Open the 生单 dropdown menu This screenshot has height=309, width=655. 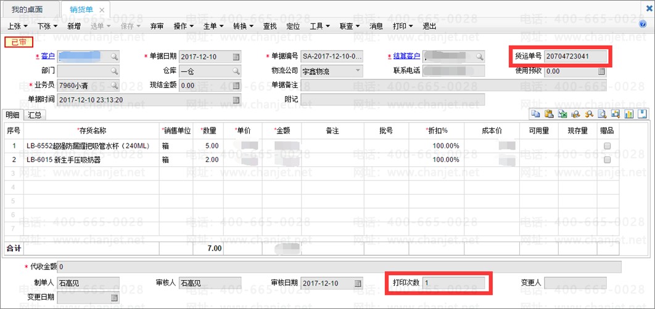click(214, 26)
